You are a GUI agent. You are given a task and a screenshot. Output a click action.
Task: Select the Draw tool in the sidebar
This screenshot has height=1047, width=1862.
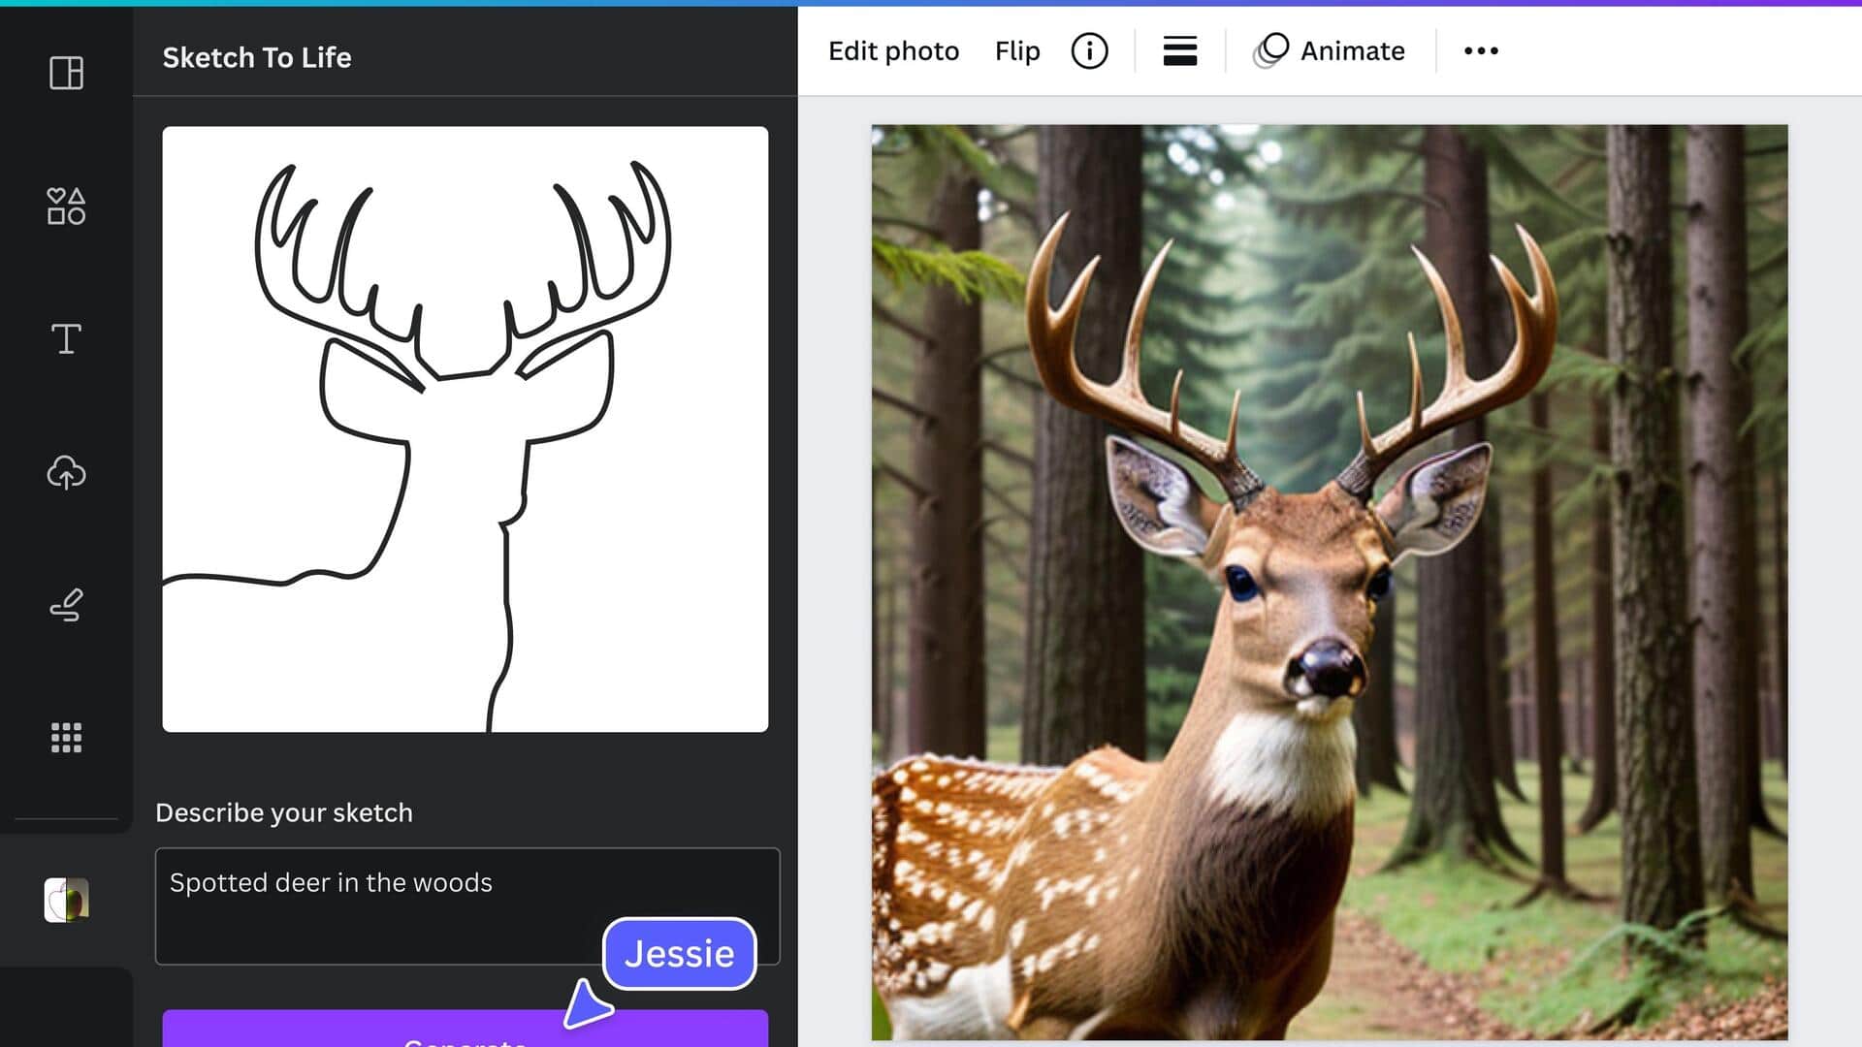65,605
